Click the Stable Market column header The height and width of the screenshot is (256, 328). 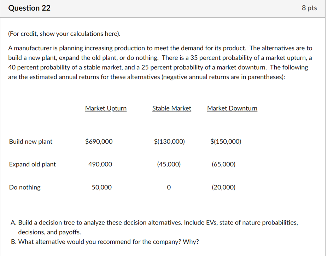coord(171,108)
